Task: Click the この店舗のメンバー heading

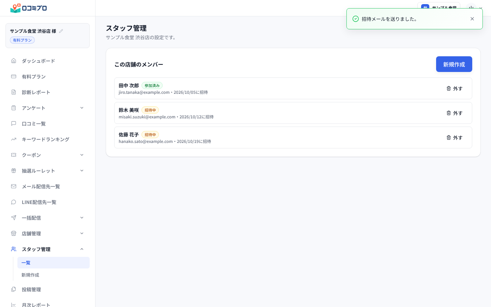Action: (139, 64)
